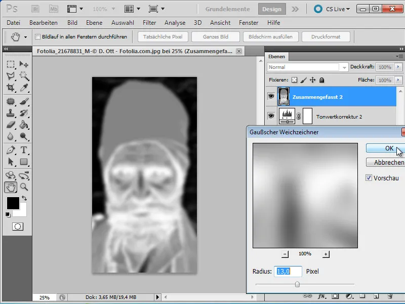Pick the Zoom tool in toolbox
Image resolution: width=405 pixels, height=304 pixels.
24,187
